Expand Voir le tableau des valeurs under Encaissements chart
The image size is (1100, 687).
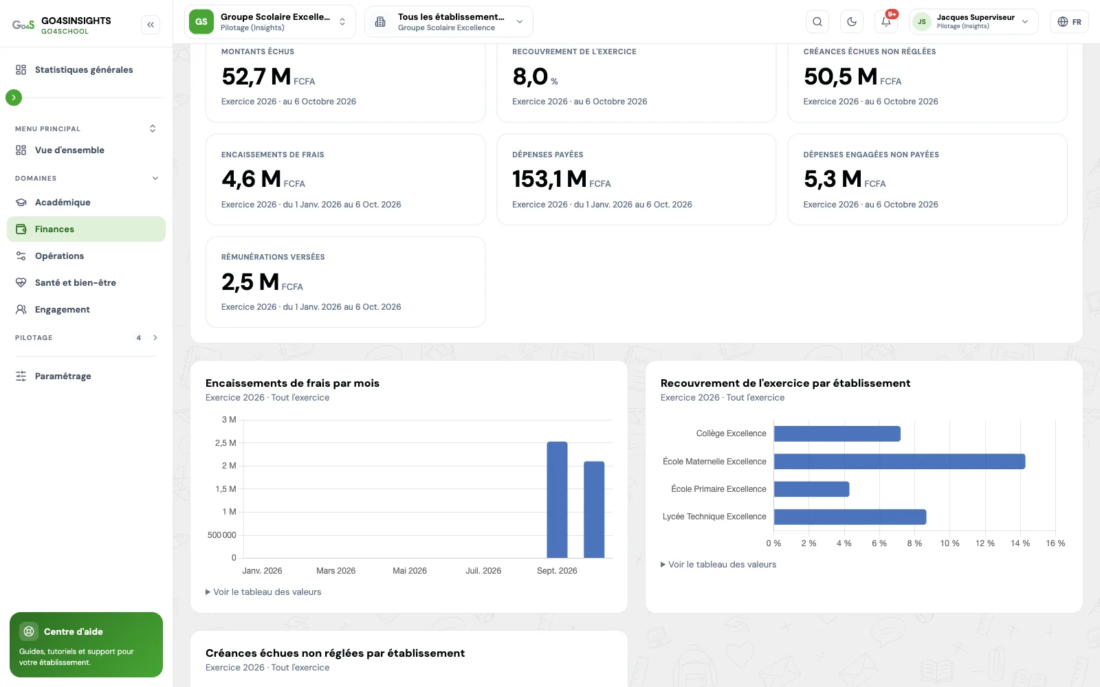coord(263,592)
